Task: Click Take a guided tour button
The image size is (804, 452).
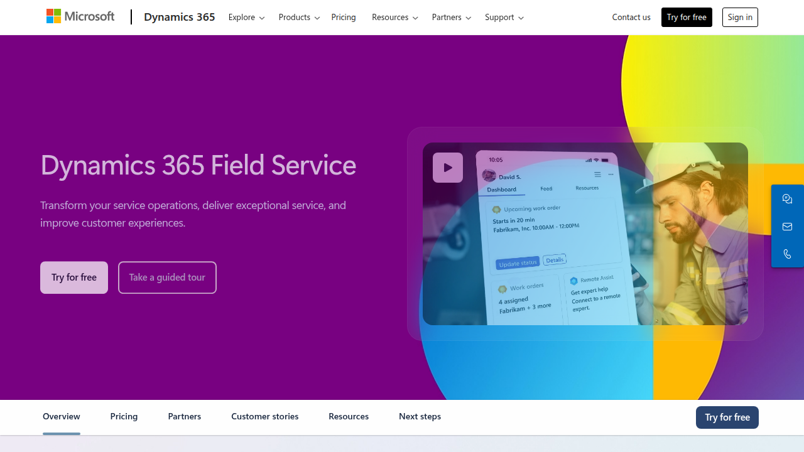Action: [x=167, y=277]
